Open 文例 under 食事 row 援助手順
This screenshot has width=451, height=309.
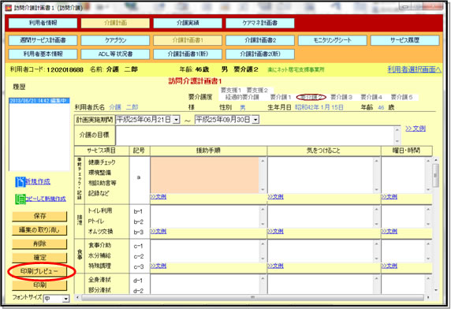[158, 266]
